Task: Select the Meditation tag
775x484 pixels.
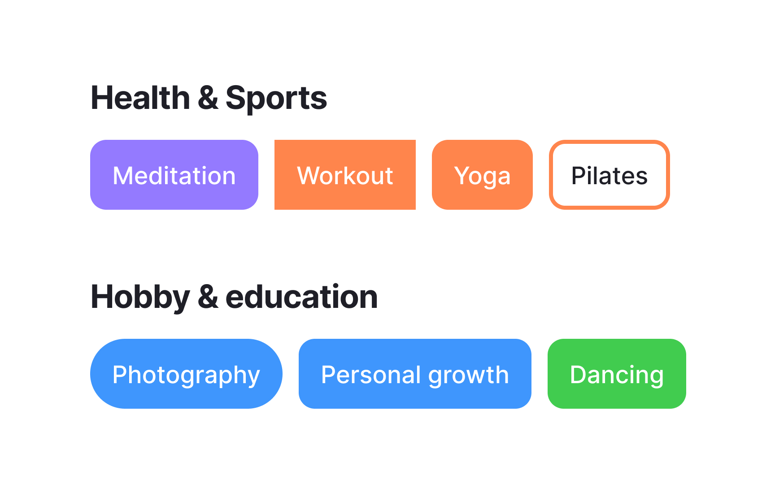Action: coord(174,175)
